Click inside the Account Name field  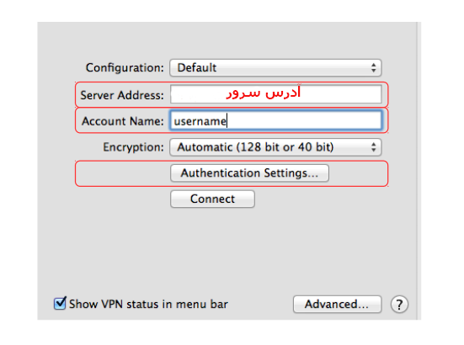pos(276,120)
